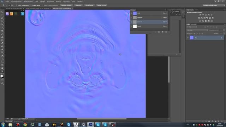Click the 'Полный экран' button
The image size is (226, 127).
click(89, 5)
